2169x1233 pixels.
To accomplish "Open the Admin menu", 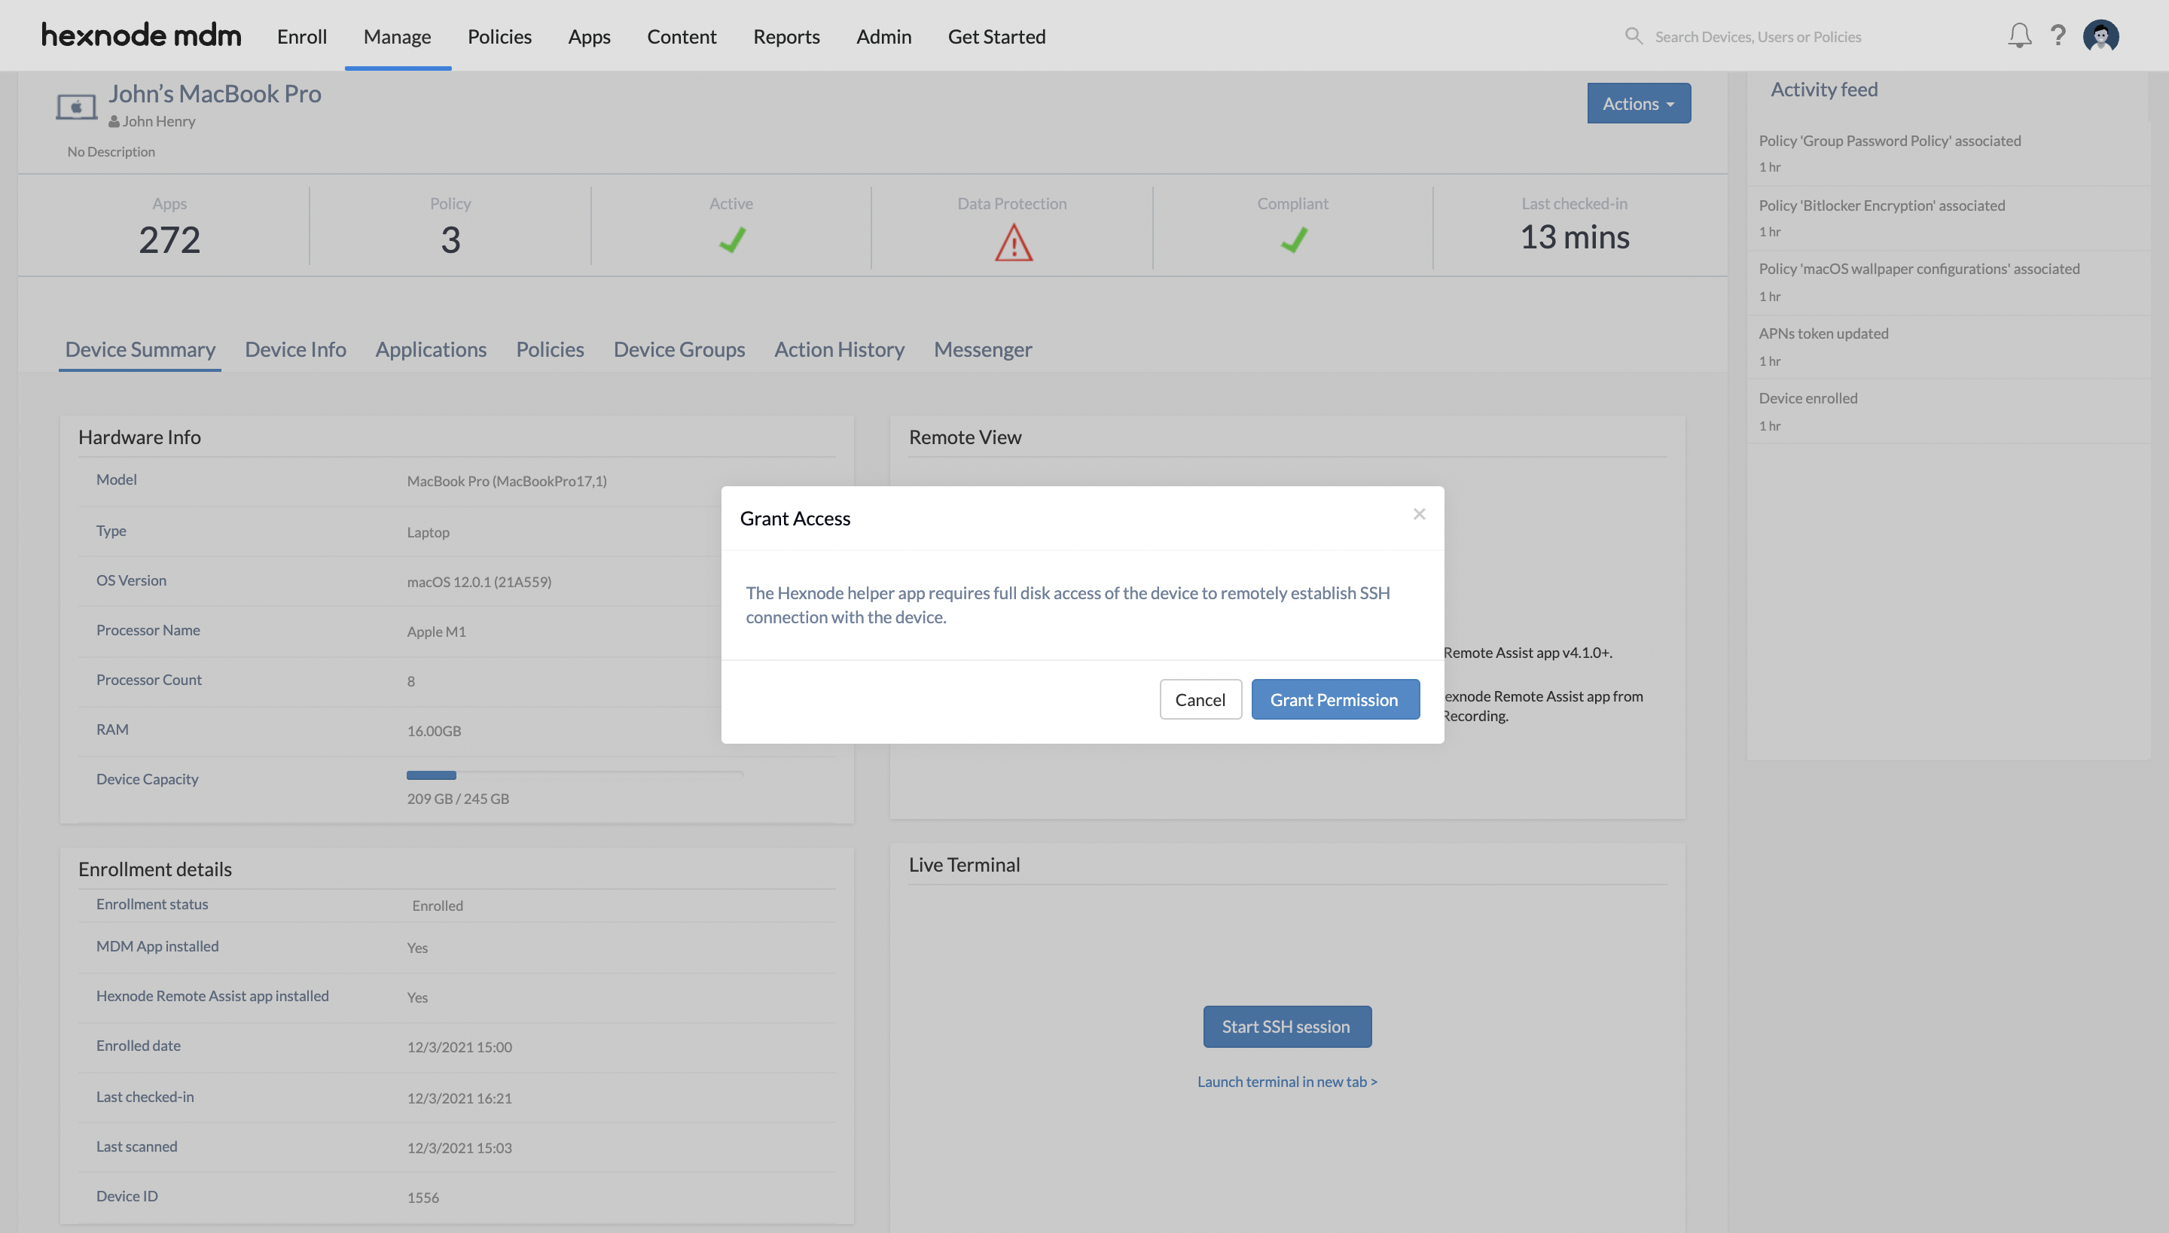I will coord(883,36).
